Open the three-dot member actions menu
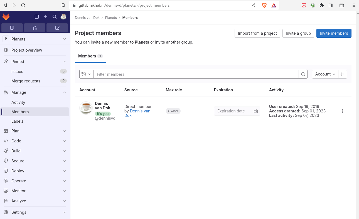The image size is (359, 219). [x=342, y=111]
